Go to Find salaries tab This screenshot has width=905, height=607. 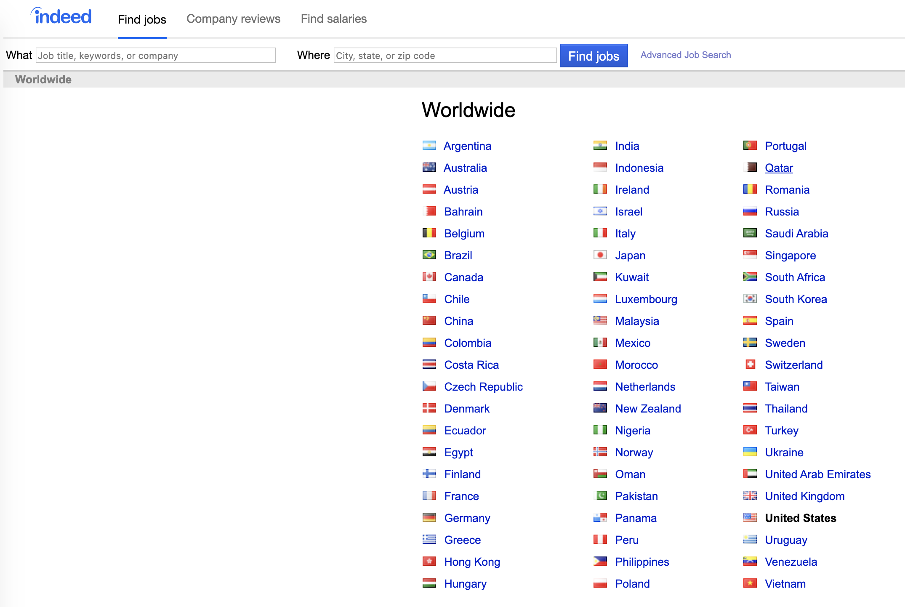coord(333,19)
